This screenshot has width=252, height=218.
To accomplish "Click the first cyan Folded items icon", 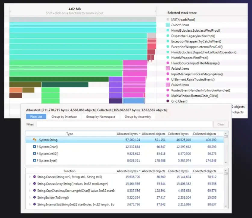I will (168, 25).
